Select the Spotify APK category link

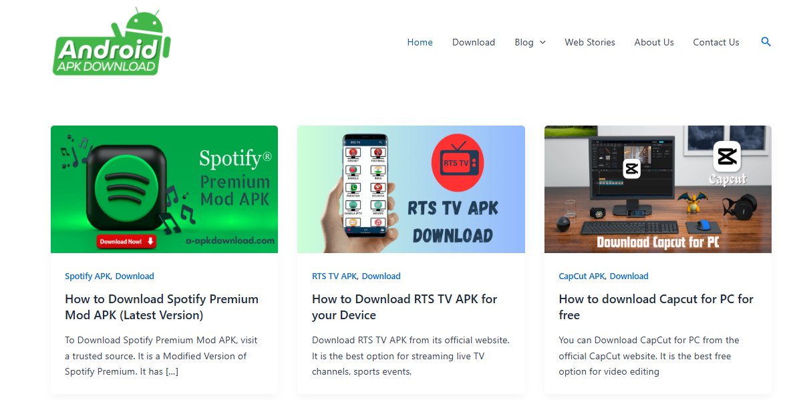tap(88, 276)
